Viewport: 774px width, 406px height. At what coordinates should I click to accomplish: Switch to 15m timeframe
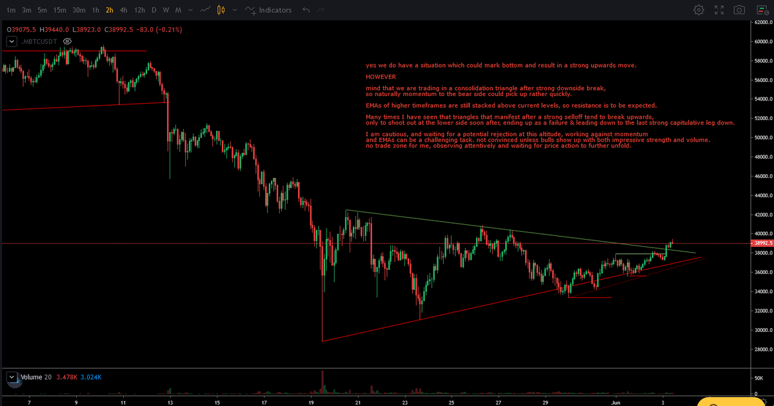pyautogui.click(x=59, y=10)
